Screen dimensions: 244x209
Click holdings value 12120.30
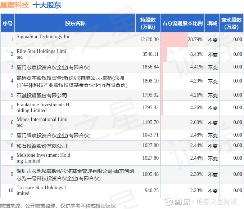click(x=149, y=39)
